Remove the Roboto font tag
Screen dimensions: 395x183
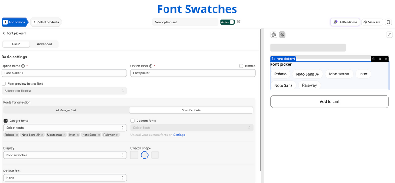coord(17,135)
